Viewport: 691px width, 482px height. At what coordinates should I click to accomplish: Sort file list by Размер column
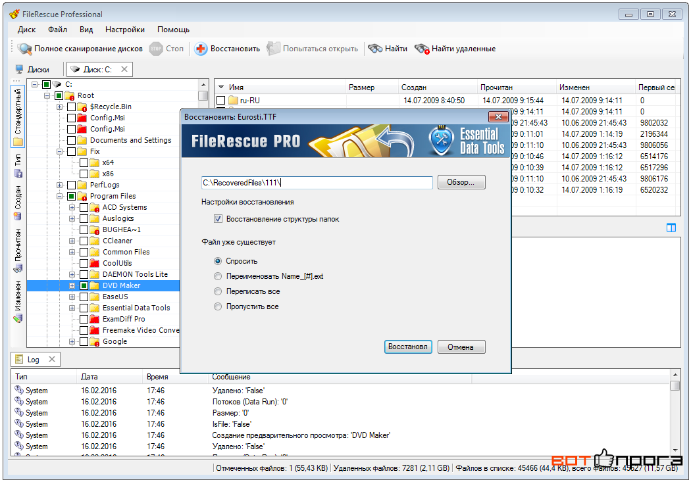372,87
